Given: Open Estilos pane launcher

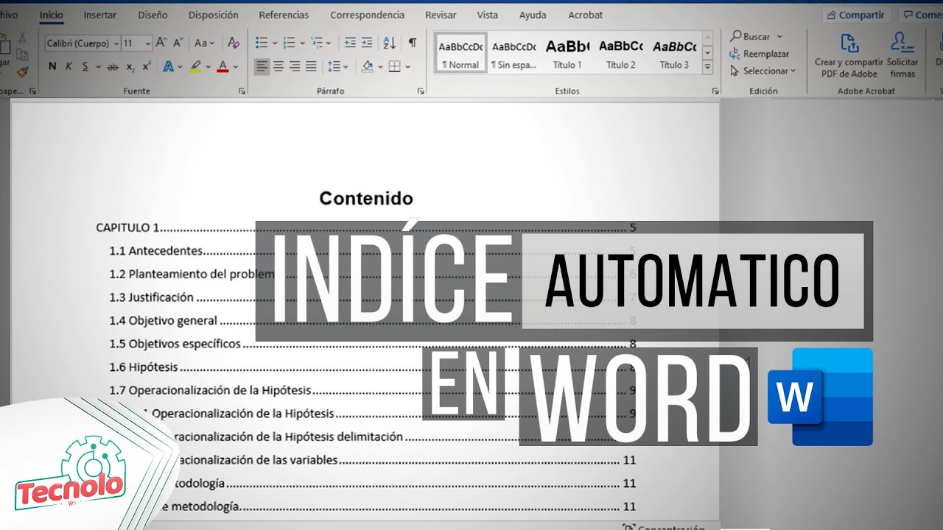Looking at the screenshot, I should [715, 91].
